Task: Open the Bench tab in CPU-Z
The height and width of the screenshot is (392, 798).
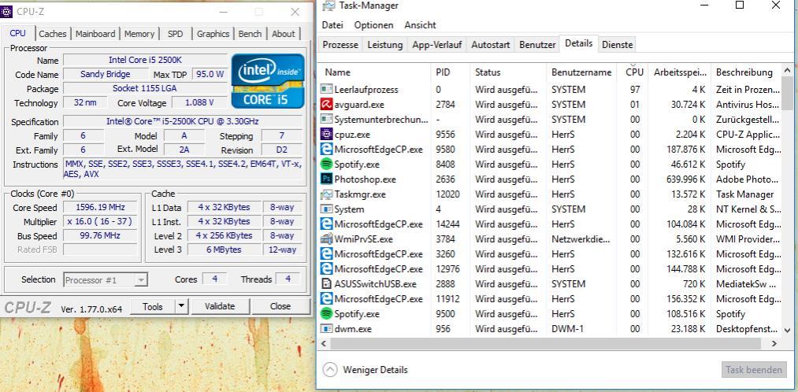Action: (250, 34)
